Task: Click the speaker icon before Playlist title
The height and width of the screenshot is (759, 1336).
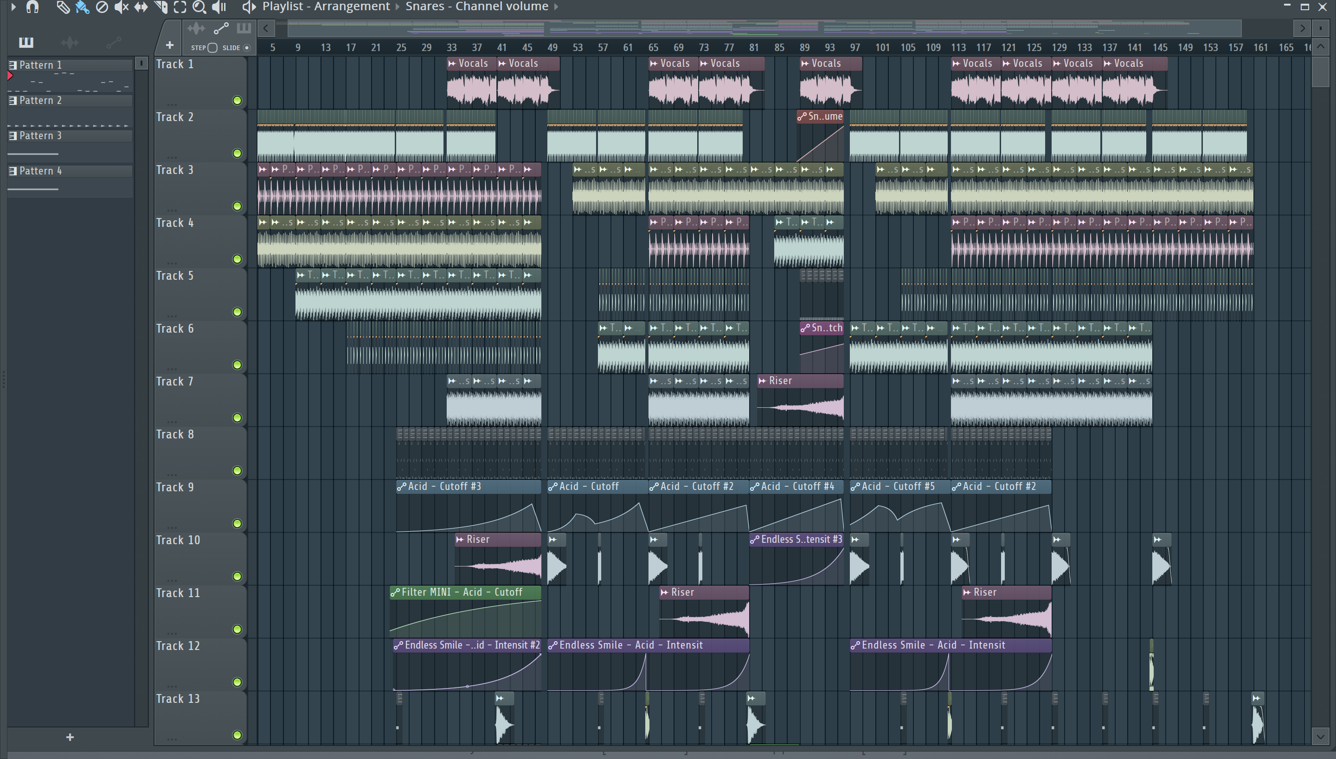Action: (x=249, y=7)
